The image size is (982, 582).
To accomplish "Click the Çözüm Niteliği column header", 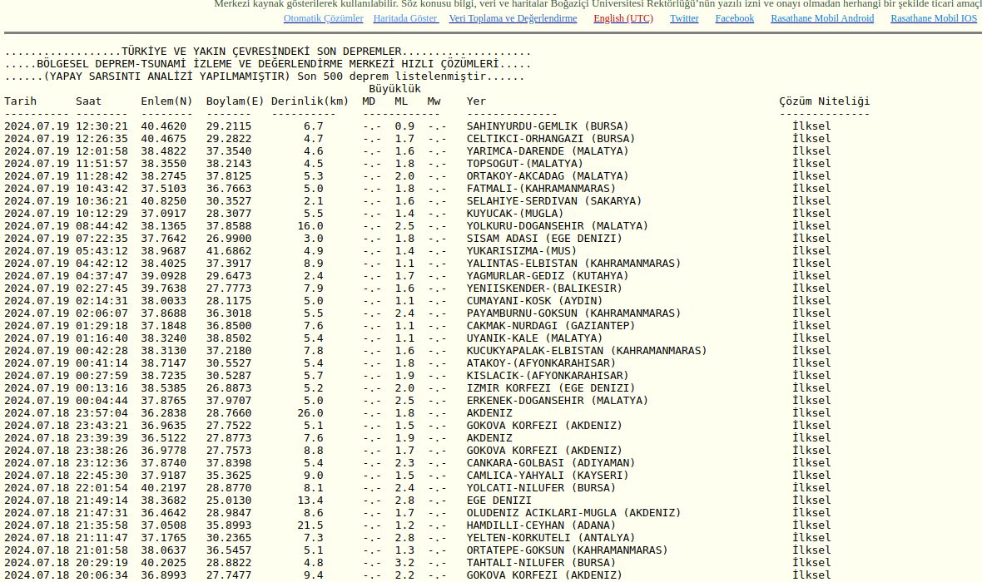I will pyautogui.click(x=824, y=101).
